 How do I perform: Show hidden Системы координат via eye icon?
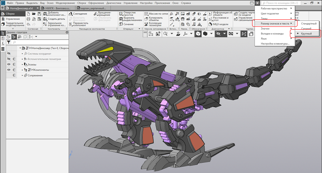[x=9, y=53]
